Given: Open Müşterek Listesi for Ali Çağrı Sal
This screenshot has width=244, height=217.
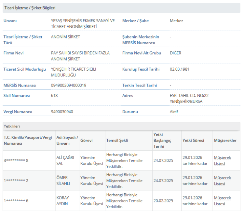Looking at the screenshot, I should pos(222,160).
